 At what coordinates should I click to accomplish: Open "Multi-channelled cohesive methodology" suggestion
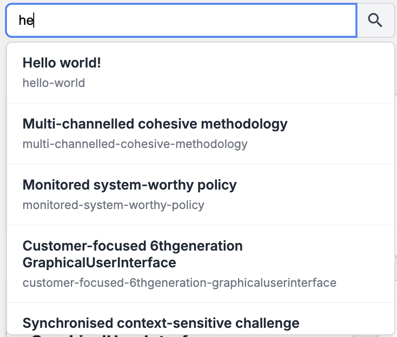pos(155,124)
